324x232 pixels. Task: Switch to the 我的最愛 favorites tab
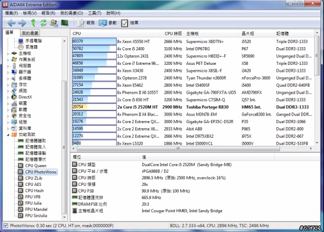(x=30, y=33)
